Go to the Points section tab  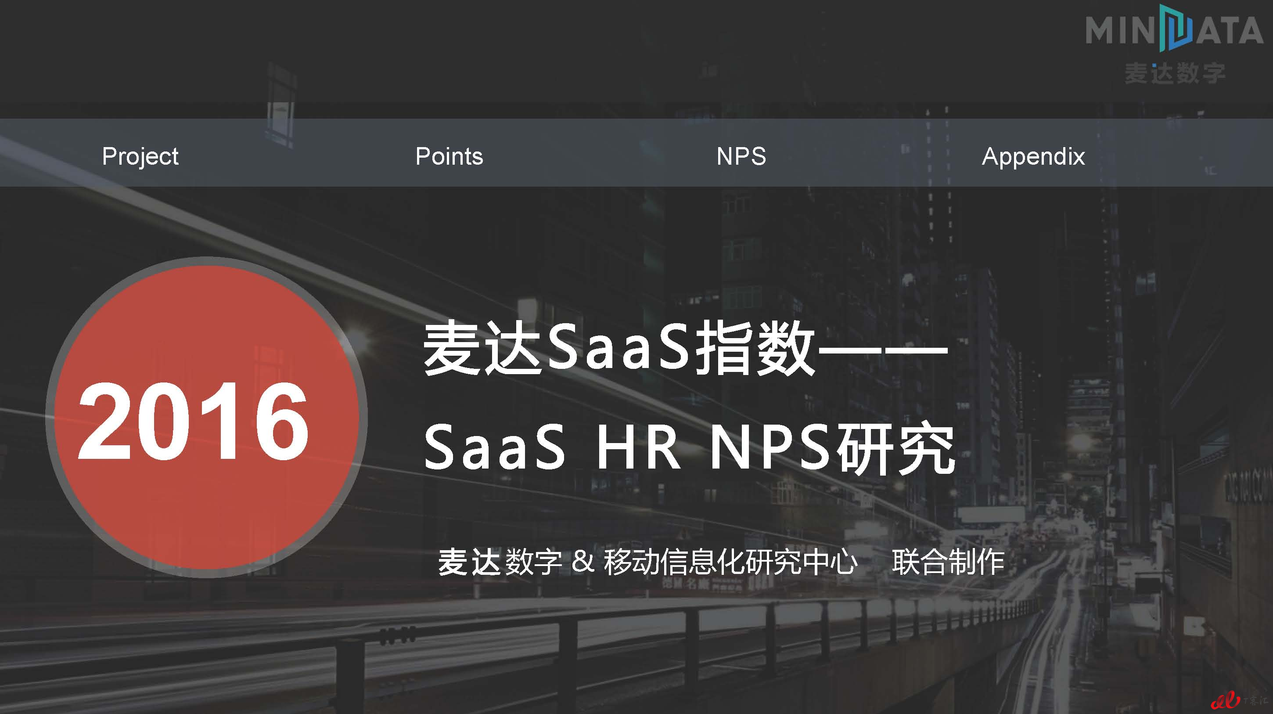click(449, 156)
